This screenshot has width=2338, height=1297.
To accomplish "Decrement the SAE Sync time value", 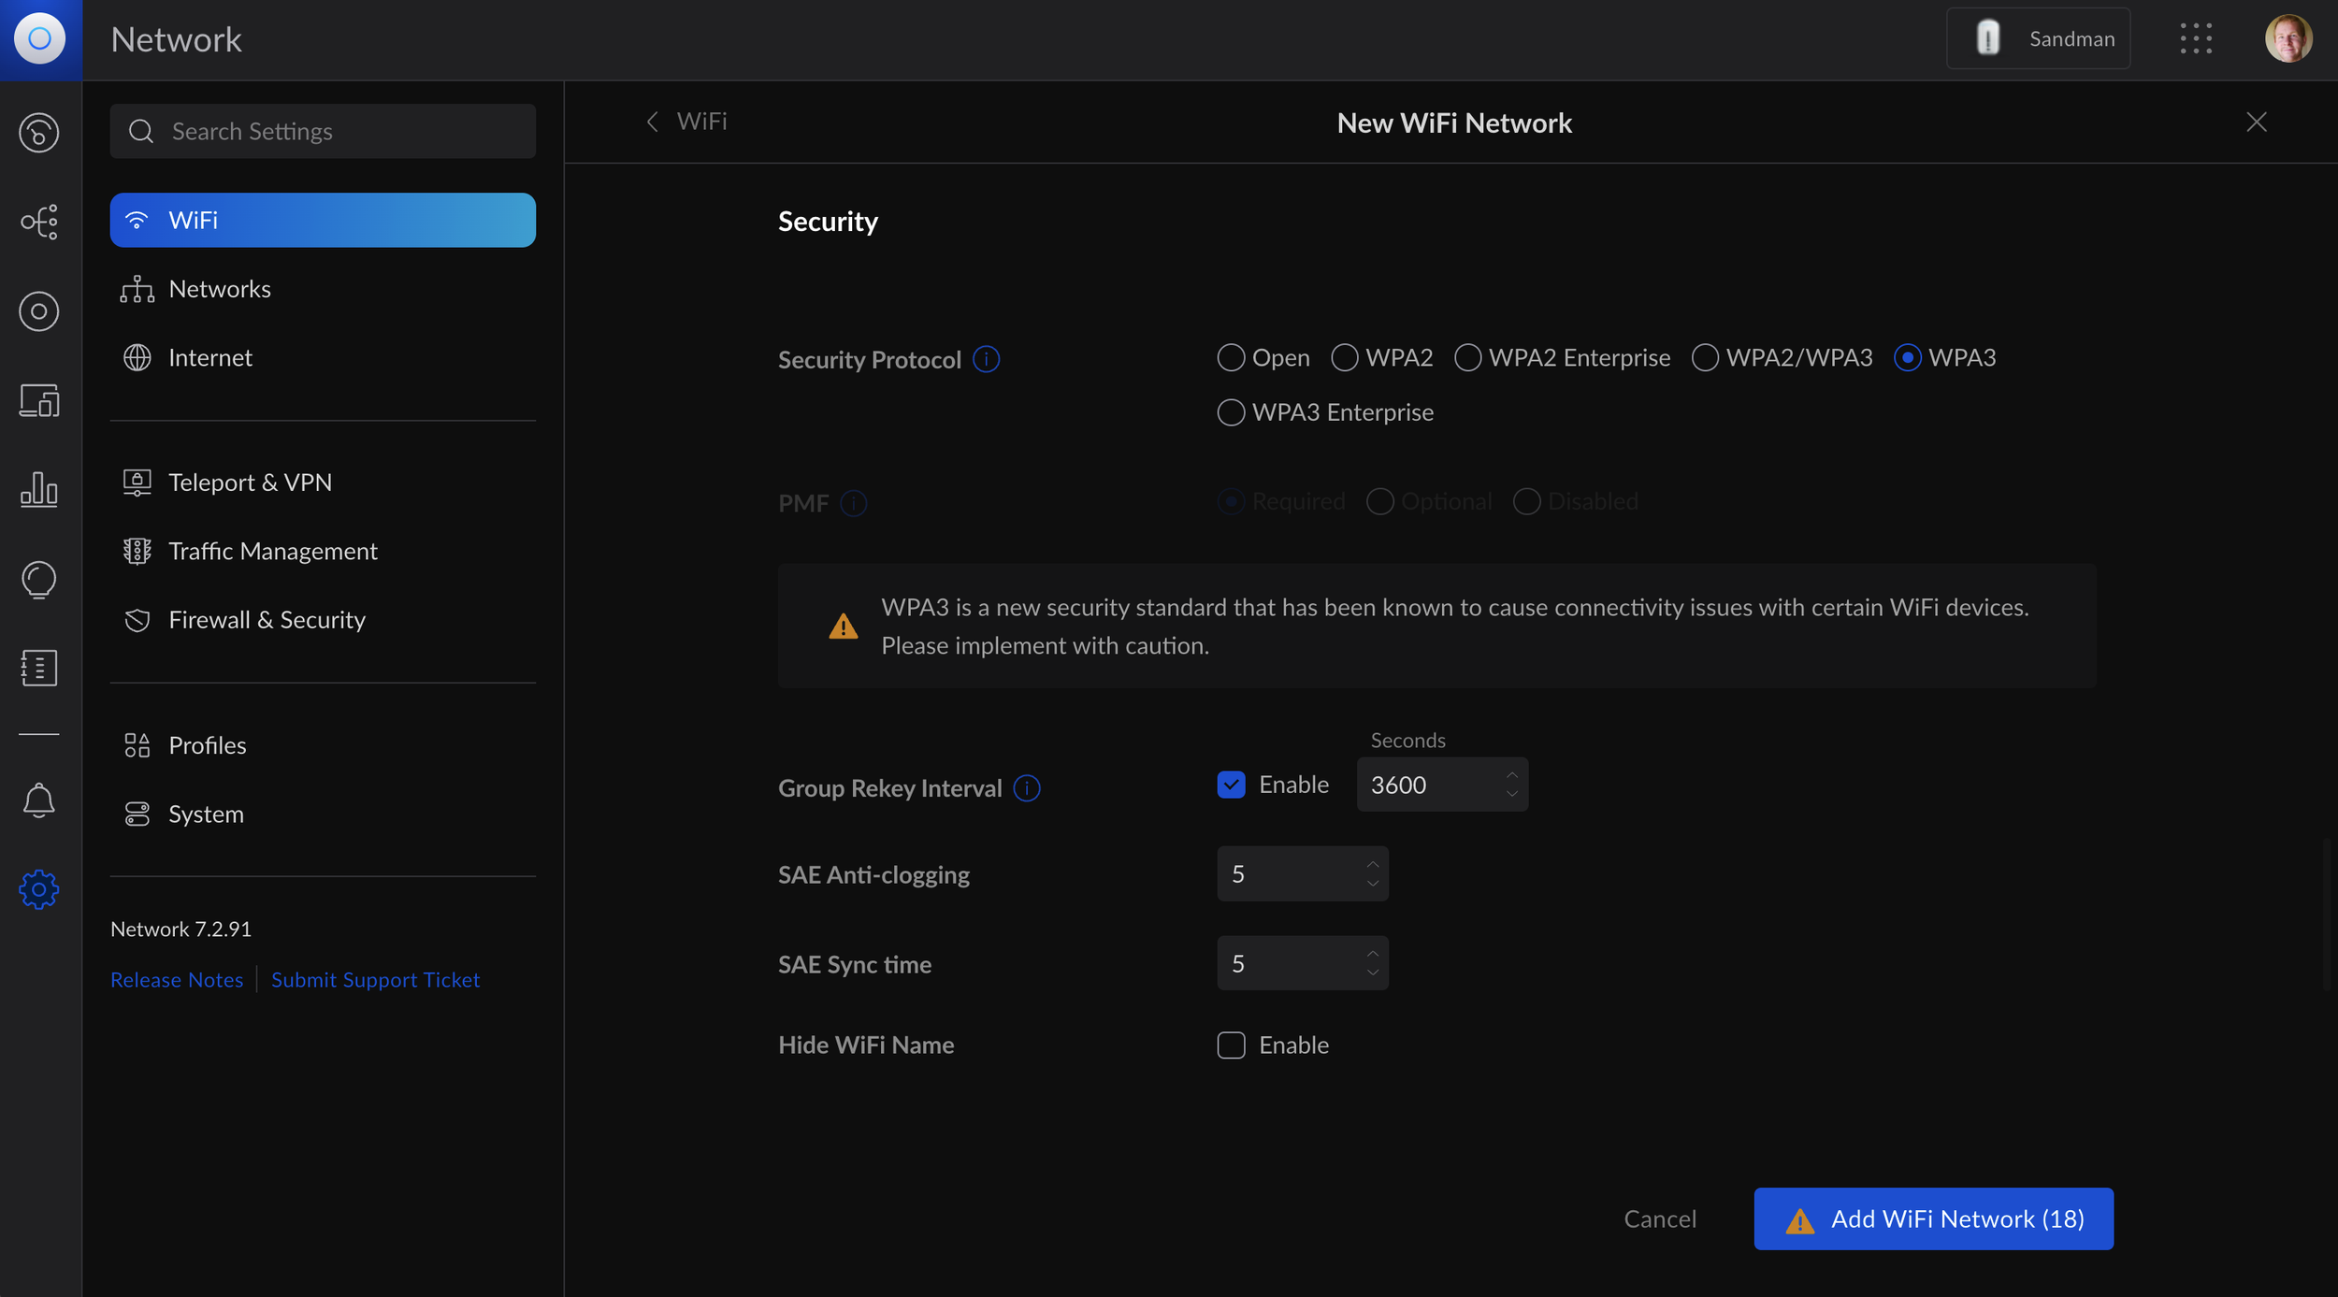I will click(1372, 973).
